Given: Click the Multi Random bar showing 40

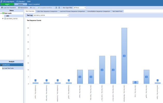Looking at the screenshot, I should point(124,56).
